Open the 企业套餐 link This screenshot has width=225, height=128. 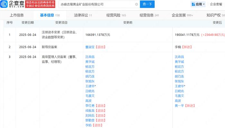pyautogui.click(x=216, y=4)
